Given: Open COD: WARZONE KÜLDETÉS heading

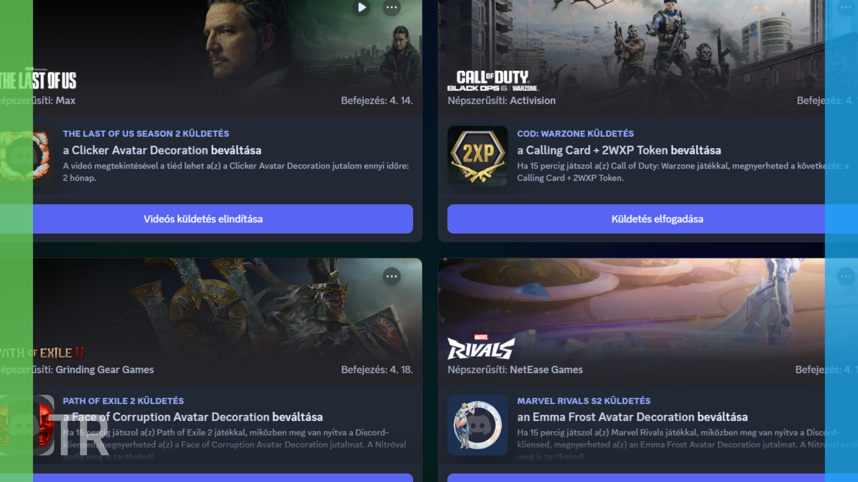Looking at the screenshot, I should click(575, 133).
